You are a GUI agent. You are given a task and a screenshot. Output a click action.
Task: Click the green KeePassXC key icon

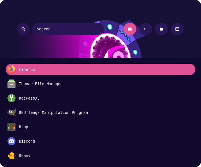[11, 98]
